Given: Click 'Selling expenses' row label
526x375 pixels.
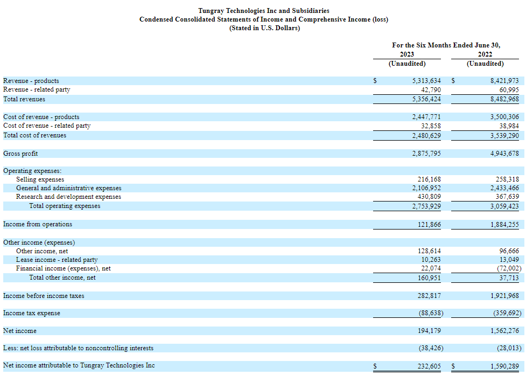Looking at the screenshot, I should [x=40, y=179].
